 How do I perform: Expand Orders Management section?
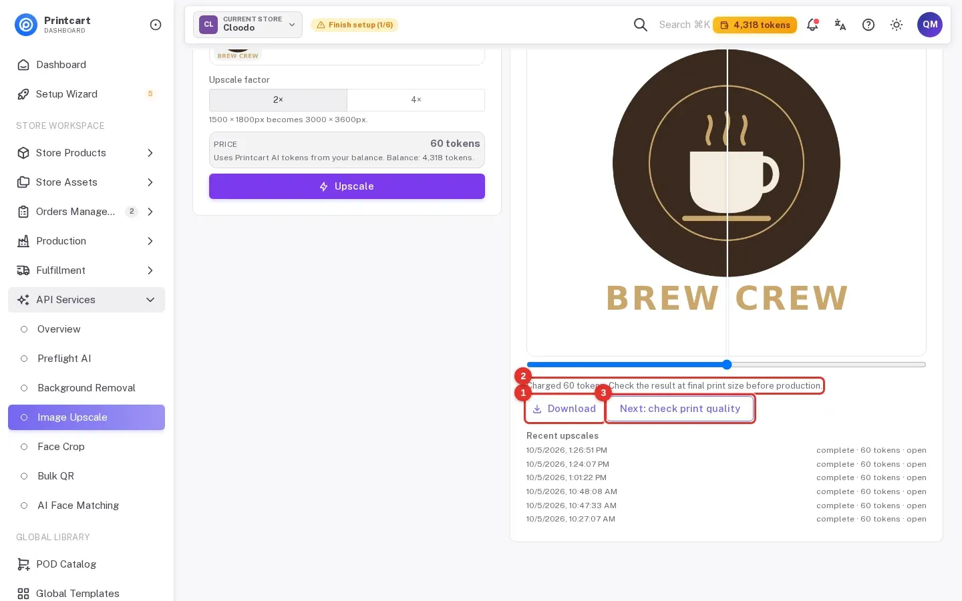87,212
